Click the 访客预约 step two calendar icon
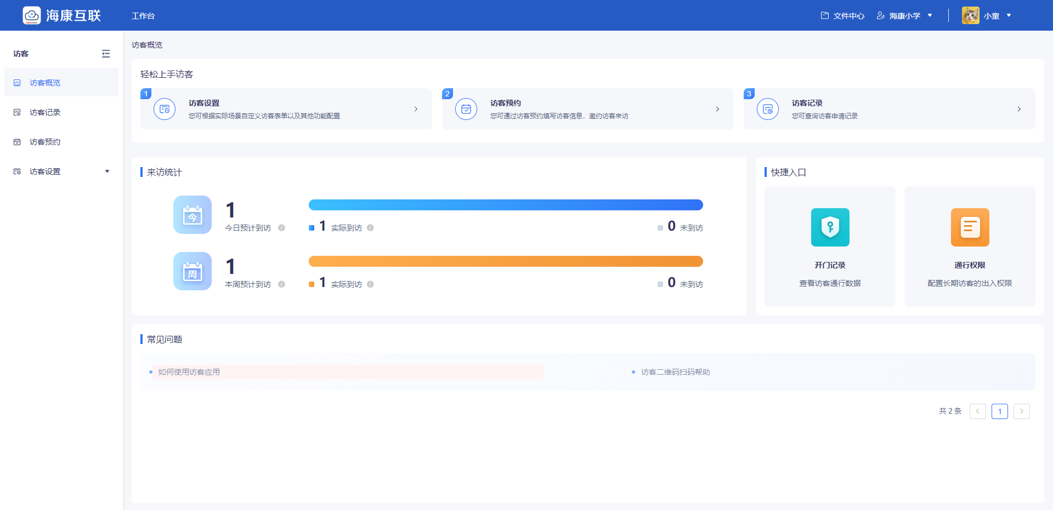Screen dimensions: 1053x510 [466, 109]
